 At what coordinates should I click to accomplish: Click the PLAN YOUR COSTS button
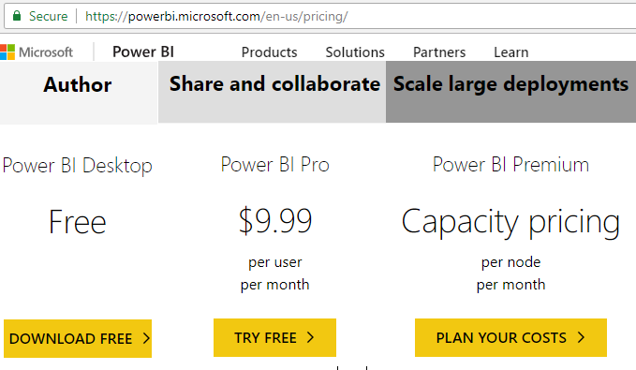[x=510, y=337]
